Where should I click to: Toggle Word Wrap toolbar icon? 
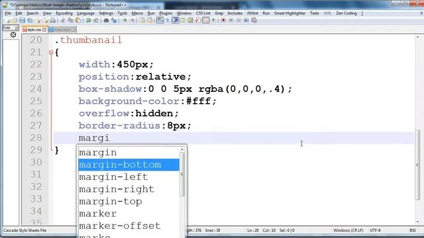coord(160,20)
